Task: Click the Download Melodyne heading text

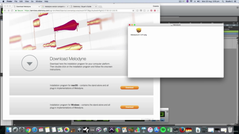Action: coord(68,59)
